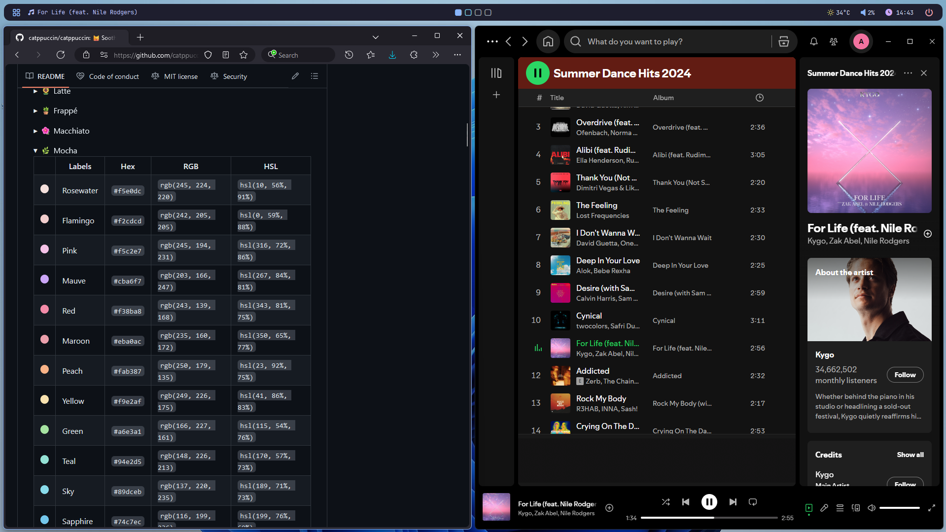
Task: Open the list all tabs dropdown
Action: point(376,37)
